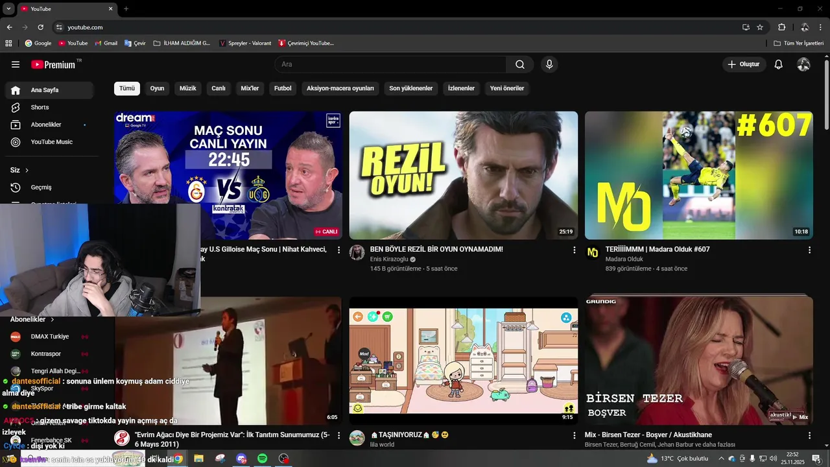The width and height of the screenshot is (830, 467).
Task: Select the Müzik filter chip
Action: [x=187, y=88]
